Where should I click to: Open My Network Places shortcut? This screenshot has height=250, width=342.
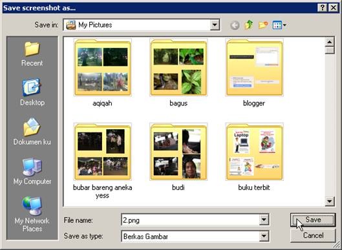(x=32, y=214)
